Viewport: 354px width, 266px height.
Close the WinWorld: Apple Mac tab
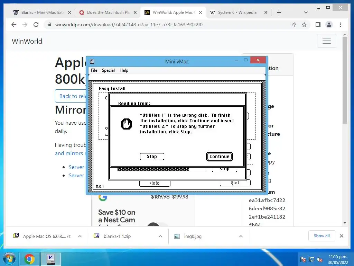(x=201, y=13)
